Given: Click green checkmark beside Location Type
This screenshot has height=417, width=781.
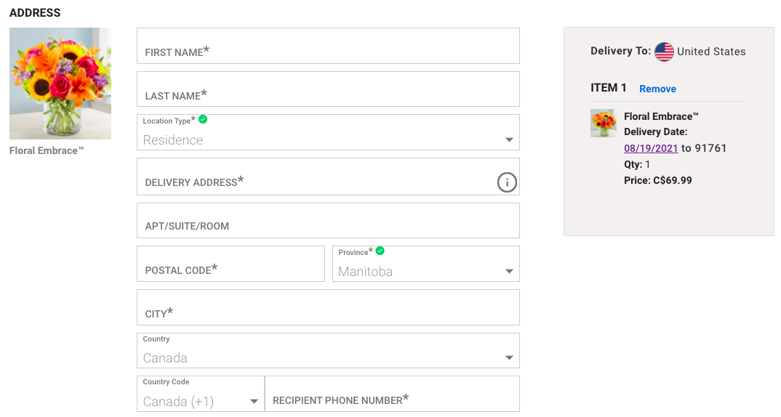Looking at the screenshot, I should click(203, 119).
